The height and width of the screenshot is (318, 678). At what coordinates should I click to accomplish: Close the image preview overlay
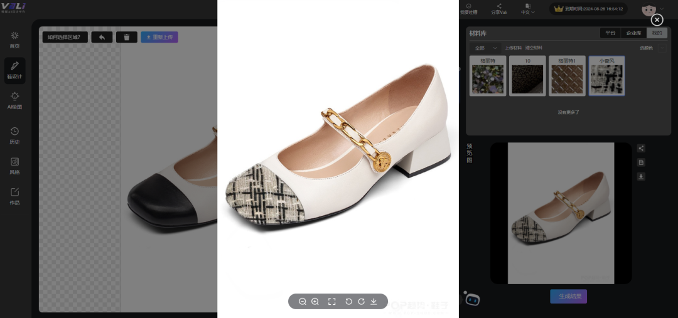click(657, 20)
